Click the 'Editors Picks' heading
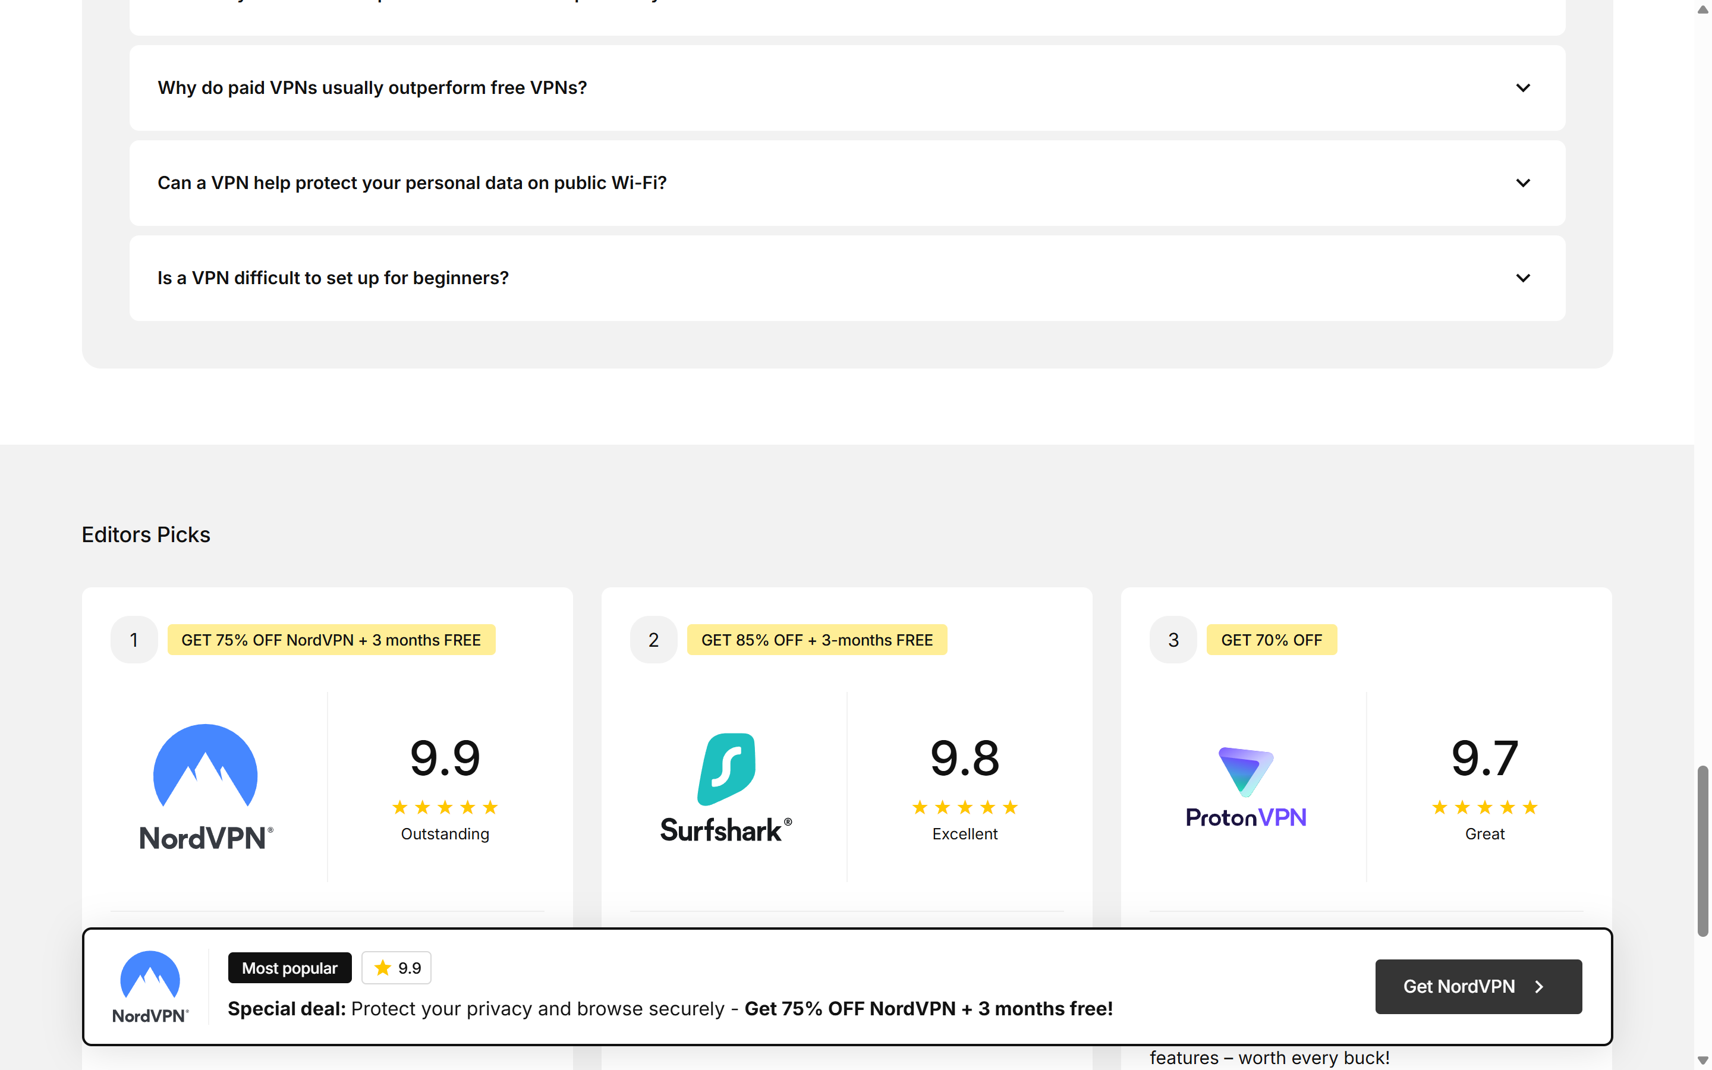 pos(146,534)
